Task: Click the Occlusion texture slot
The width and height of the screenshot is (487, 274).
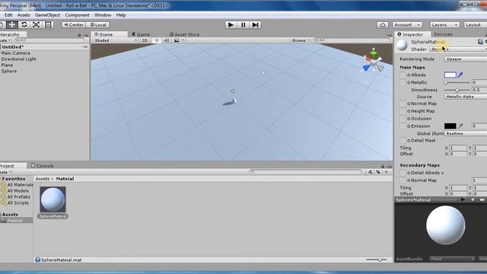Action: pos(403,119)
